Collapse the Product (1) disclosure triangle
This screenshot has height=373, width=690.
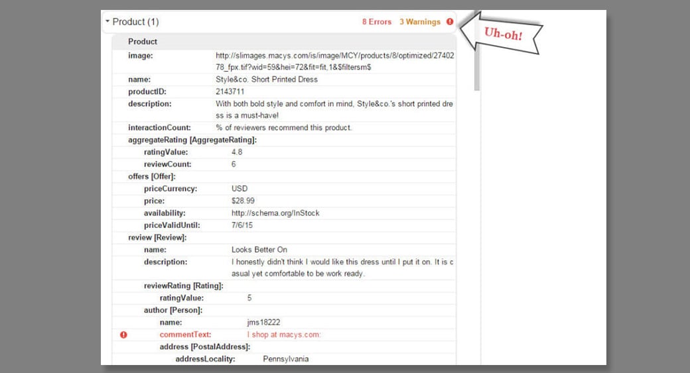click(107, 22)
